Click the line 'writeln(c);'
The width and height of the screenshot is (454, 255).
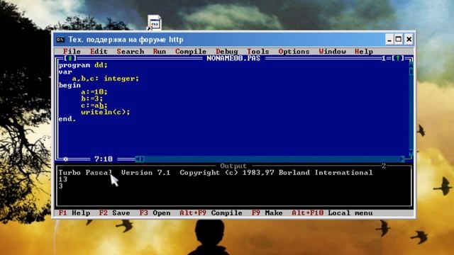point(106,112)
